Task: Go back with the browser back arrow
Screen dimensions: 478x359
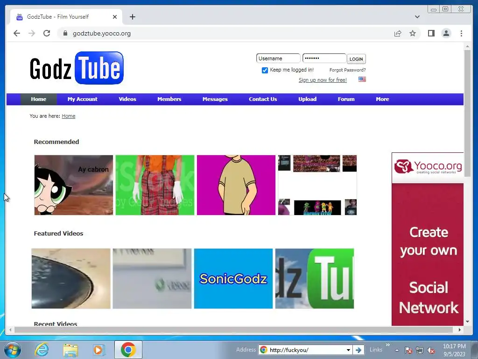Action: pyautogui.click(x=17, y=33)
